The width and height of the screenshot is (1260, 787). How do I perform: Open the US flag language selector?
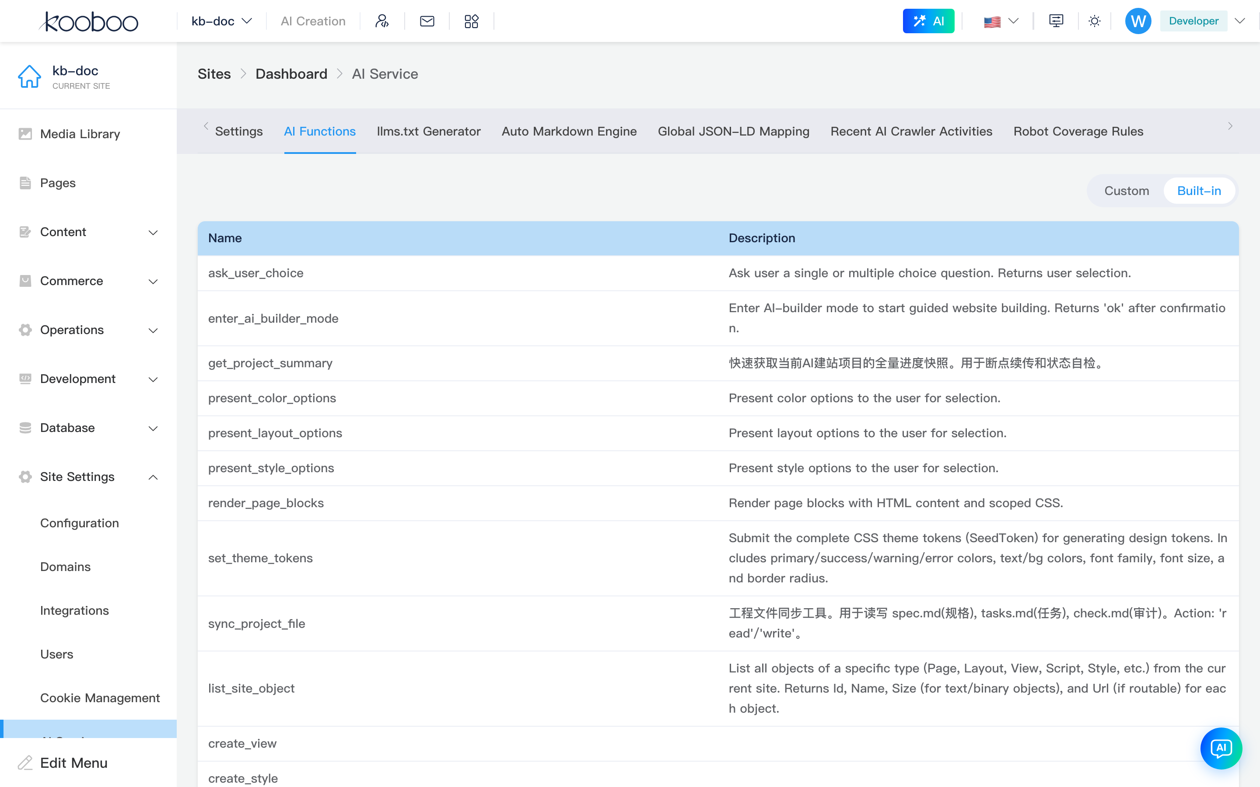1001,21
